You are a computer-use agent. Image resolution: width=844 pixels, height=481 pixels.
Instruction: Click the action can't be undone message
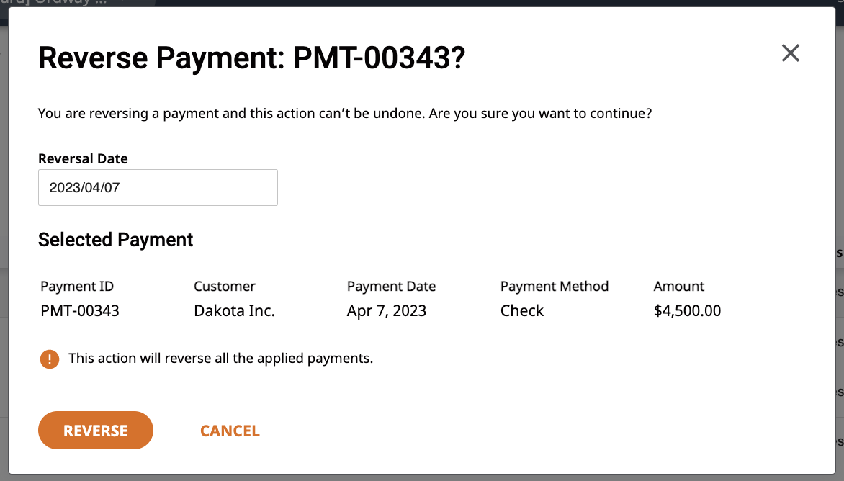point(345,114)
